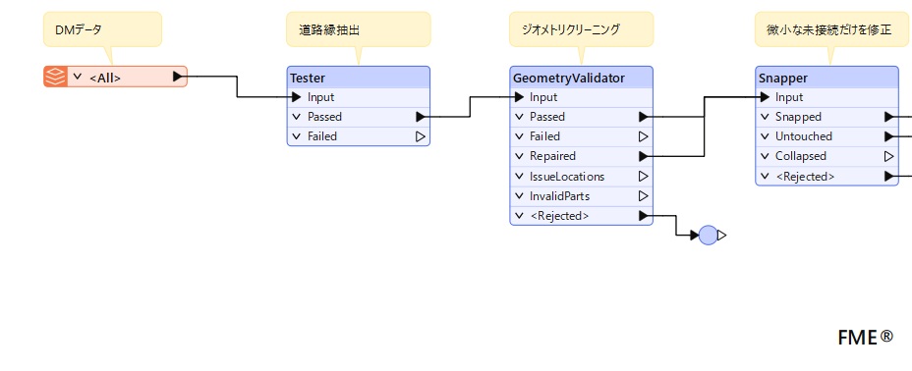Click the Tester Passed output port arrow

pyautogui.click(x=421, y=117)
